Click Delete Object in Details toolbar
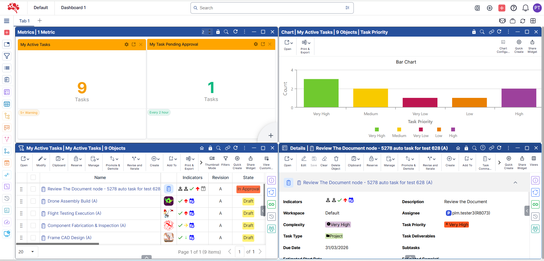 [x=336, y=162]
